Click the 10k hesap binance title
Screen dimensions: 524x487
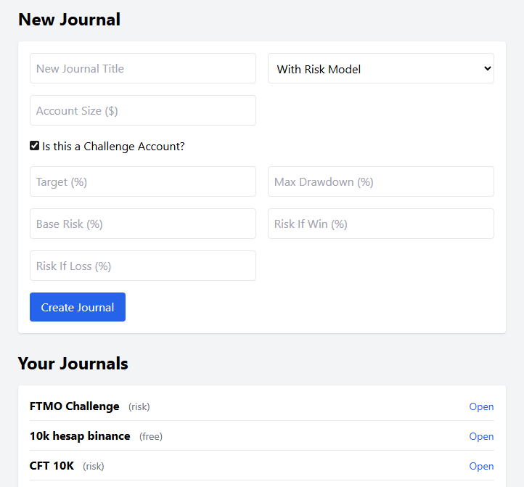pyautogui.click(x=80, y=436)
